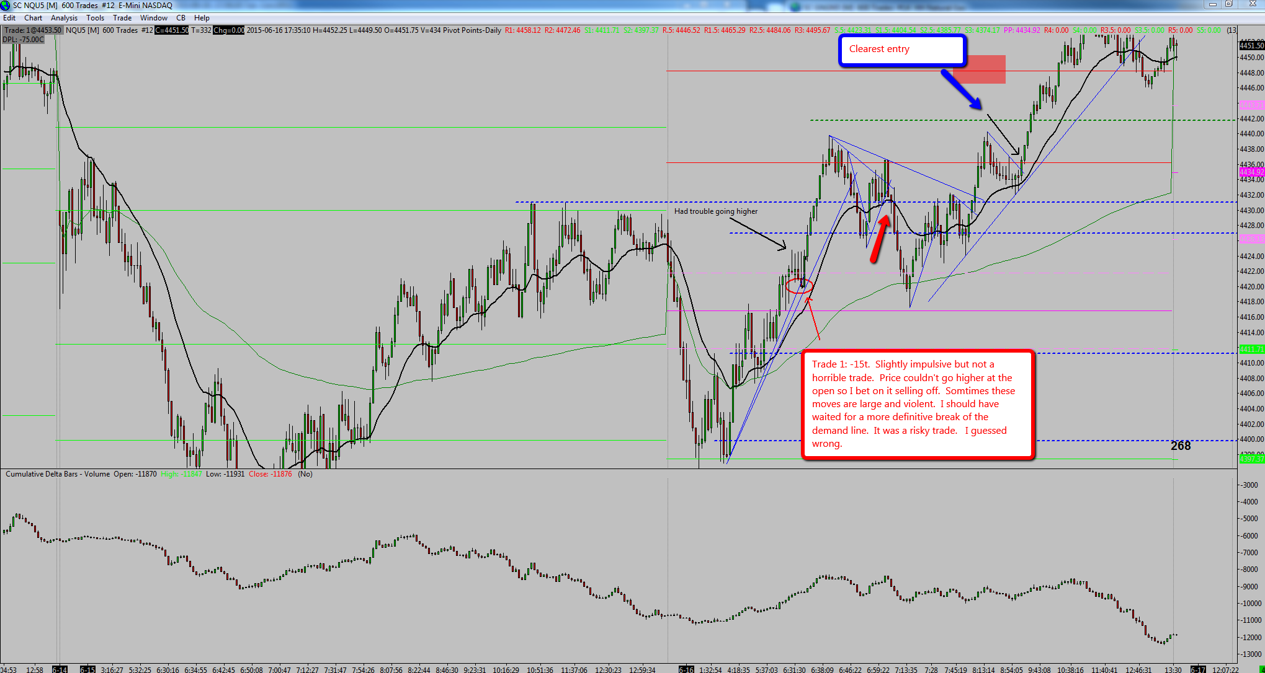The image size is (1265, 673).
Task: Open the Help menu
Action: pos(202,18)
